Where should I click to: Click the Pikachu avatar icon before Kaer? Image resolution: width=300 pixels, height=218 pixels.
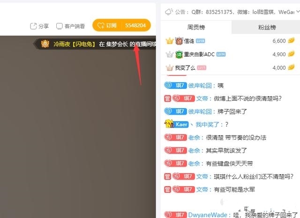[169, 124]
